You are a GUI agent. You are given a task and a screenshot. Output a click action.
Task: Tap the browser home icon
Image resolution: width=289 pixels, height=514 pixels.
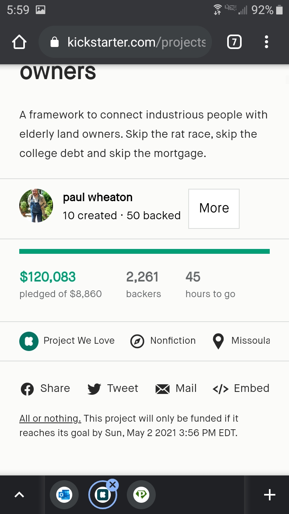19,42
